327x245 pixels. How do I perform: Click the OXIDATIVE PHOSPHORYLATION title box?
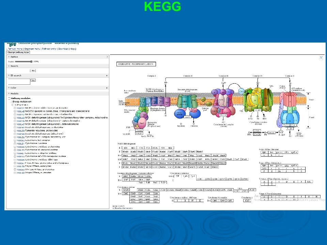(x=136, y=64)
